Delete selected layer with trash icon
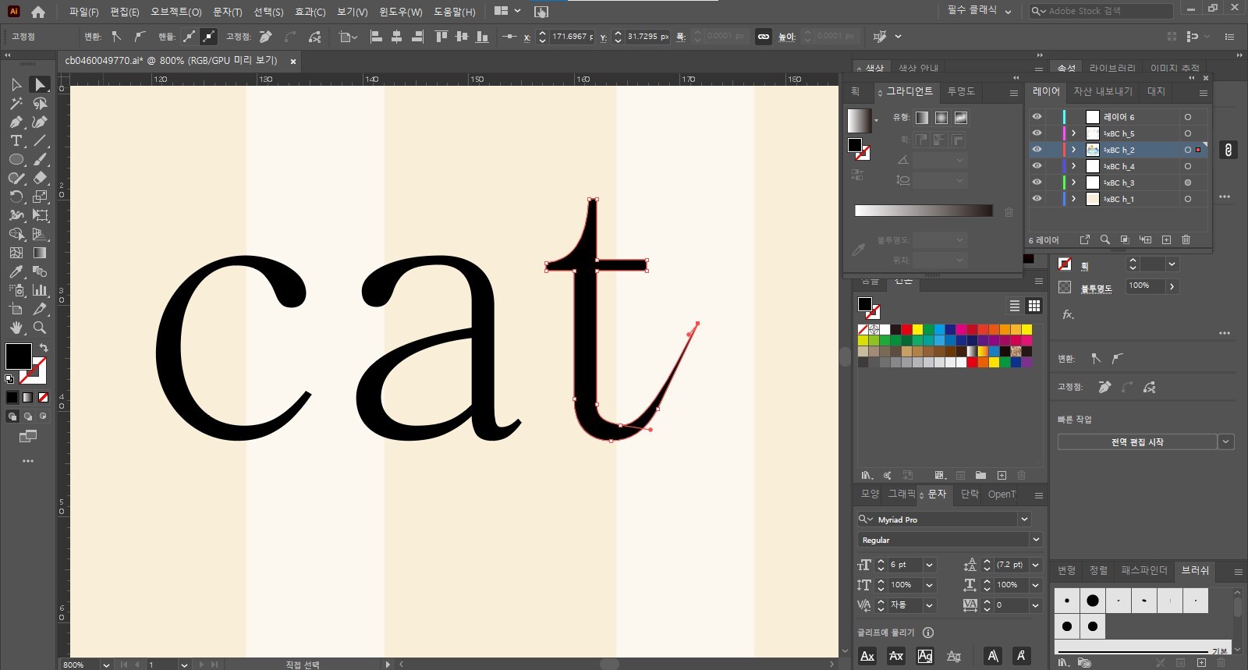This screenshot has width=1248, height=670. pyautogui.click(x=1186, y=240)
